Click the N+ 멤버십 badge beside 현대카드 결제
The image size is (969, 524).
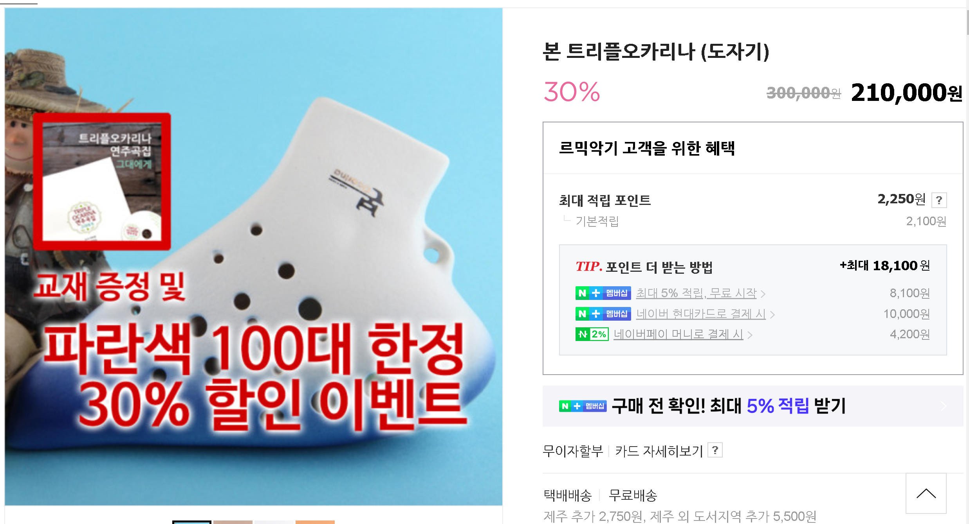[x=603, y=314]
